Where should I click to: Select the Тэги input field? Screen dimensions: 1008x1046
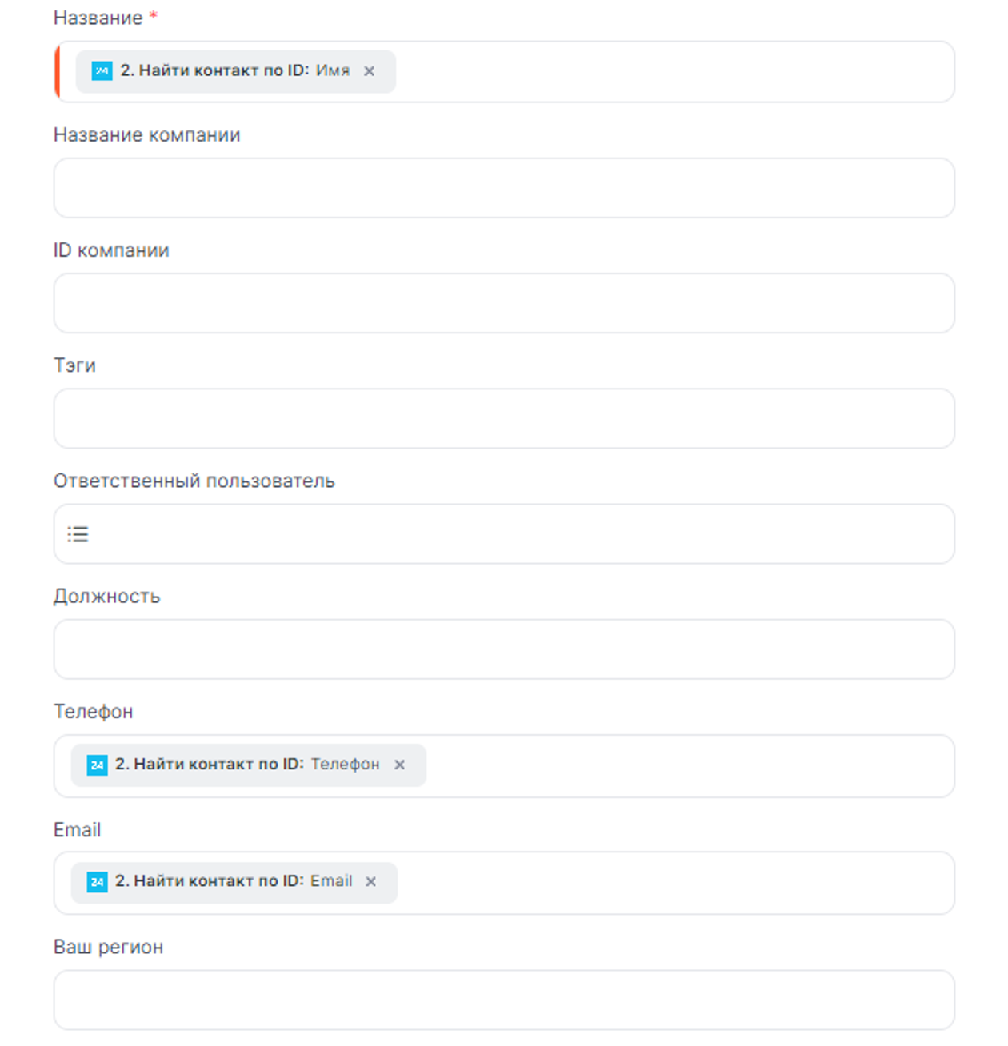point(504,418)
